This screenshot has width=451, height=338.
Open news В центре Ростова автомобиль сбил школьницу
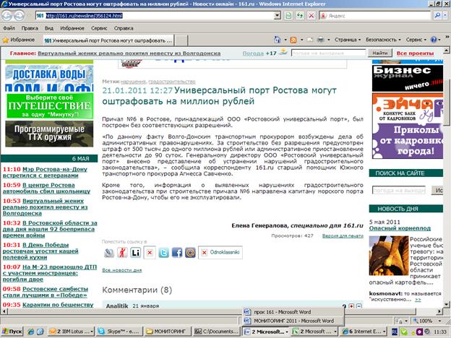(46, 188)
